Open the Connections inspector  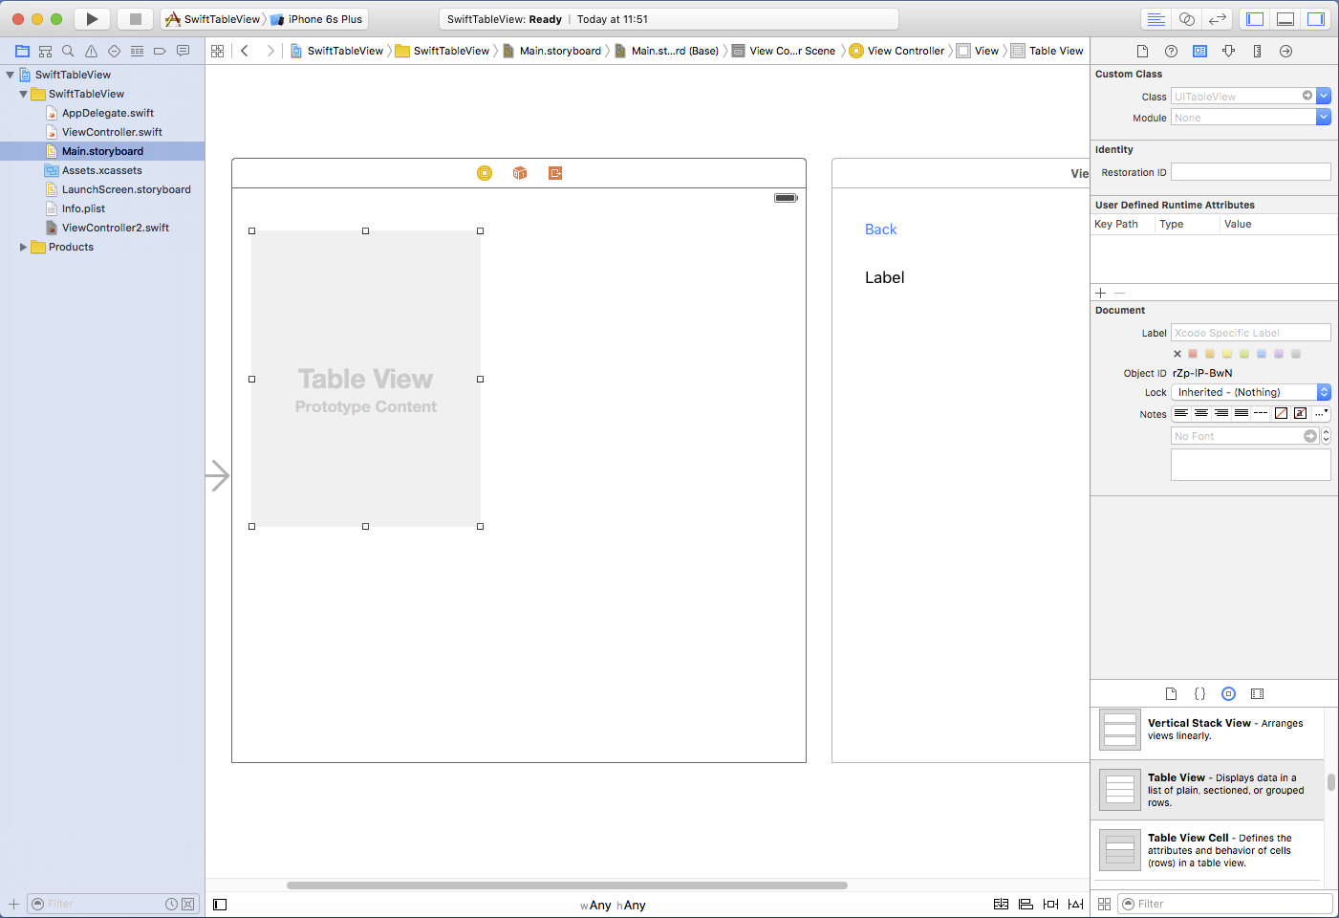click(x=1285, y=51)
